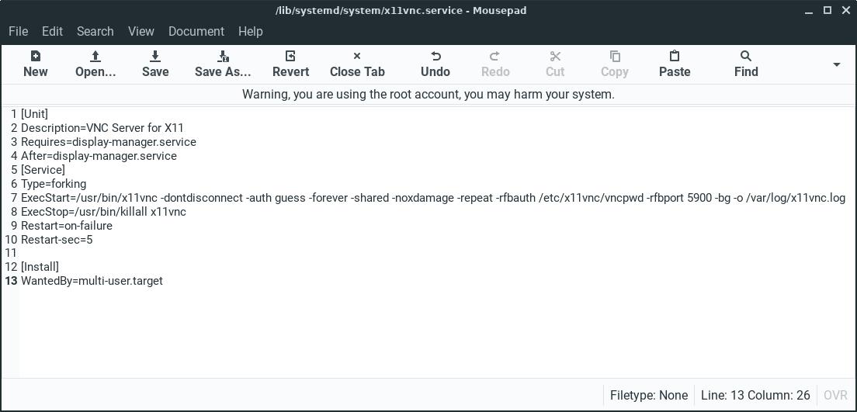Screen dimensions: 857x412
Task: Click the WantedBy=multi-user.target line
Action: [92, 281]
